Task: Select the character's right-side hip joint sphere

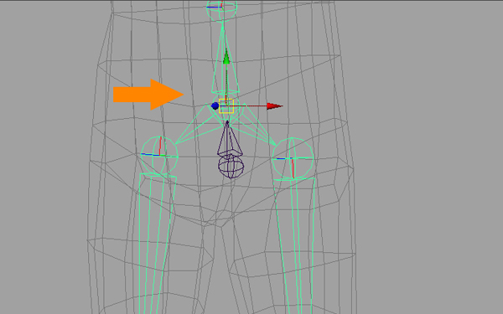Action: [293, 159]
